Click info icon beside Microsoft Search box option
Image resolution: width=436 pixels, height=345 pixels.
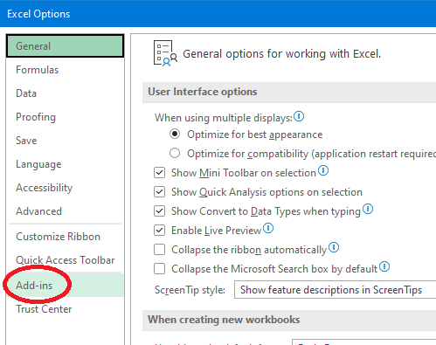tap(384, 266)
